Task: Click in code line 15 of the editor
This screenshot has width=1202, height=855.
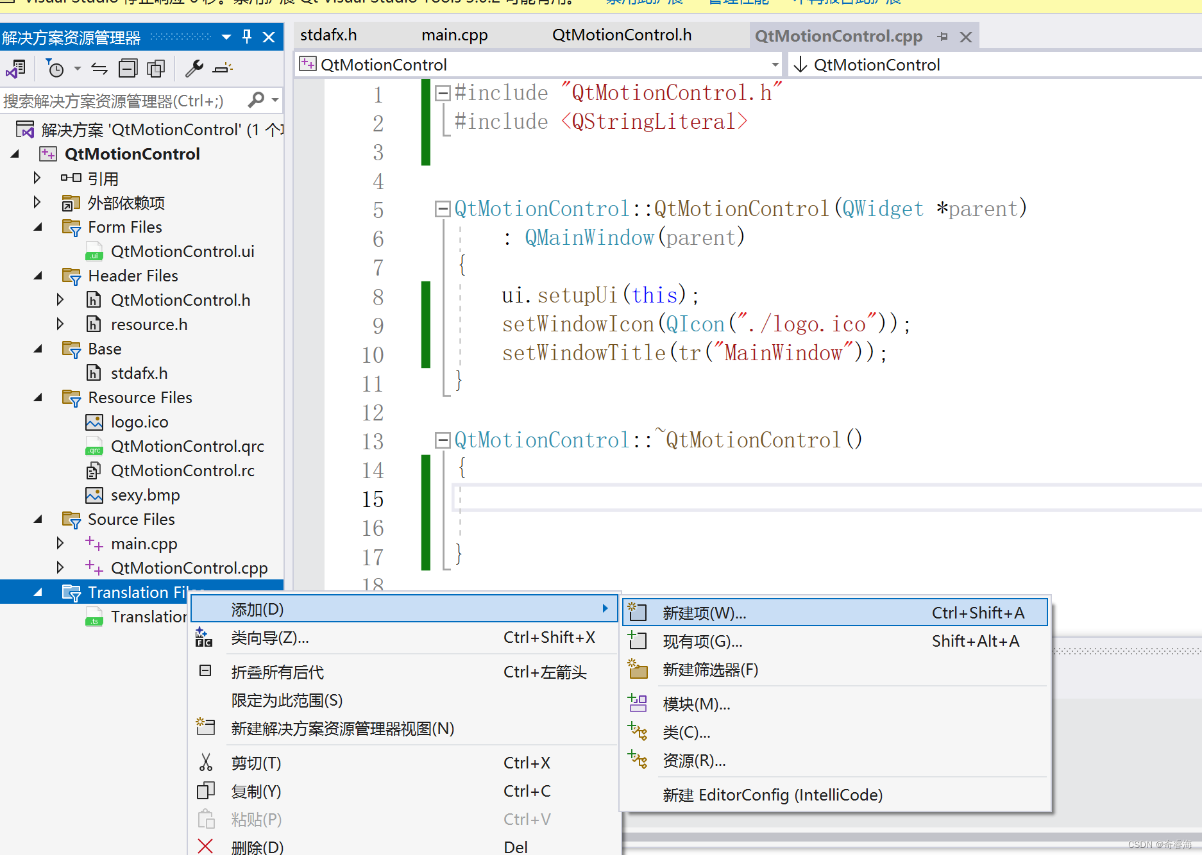Action: (x=827, y=498)
